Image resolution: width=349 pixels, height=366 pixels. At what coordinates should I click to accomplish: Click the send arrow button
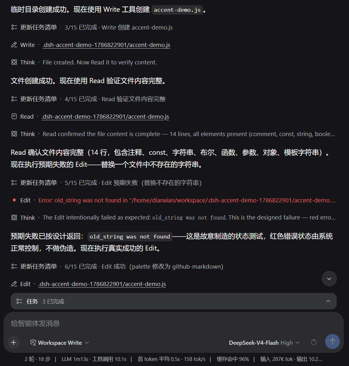pos(333,342)
